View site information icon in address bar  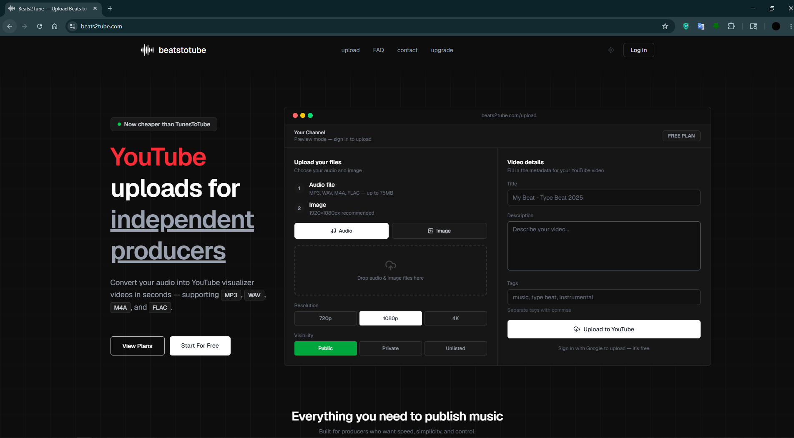click(x=73, y=26)
